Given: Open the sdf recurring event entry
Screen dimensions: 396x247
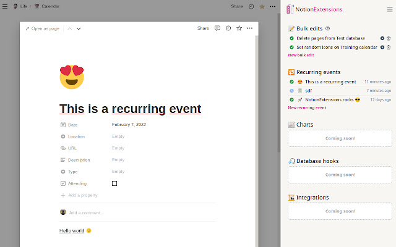Looking at the screenshot, I should click(308, 91).
